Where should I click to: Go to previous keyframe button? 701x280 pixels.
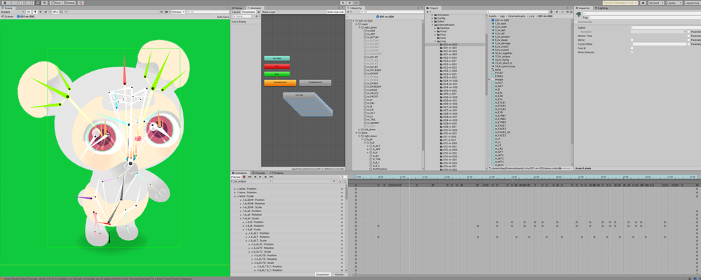255,177
